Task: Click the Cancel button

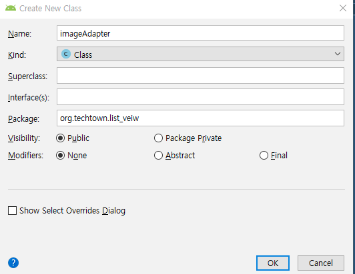Action: coord(321,263)
